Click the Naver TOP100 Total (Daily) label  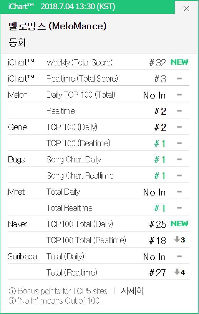[80, 224]
